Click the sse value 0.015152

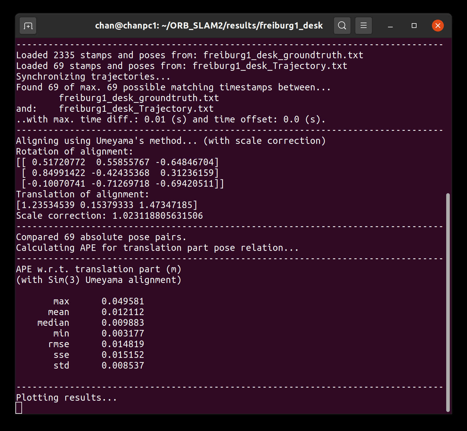tap(123, 355)
